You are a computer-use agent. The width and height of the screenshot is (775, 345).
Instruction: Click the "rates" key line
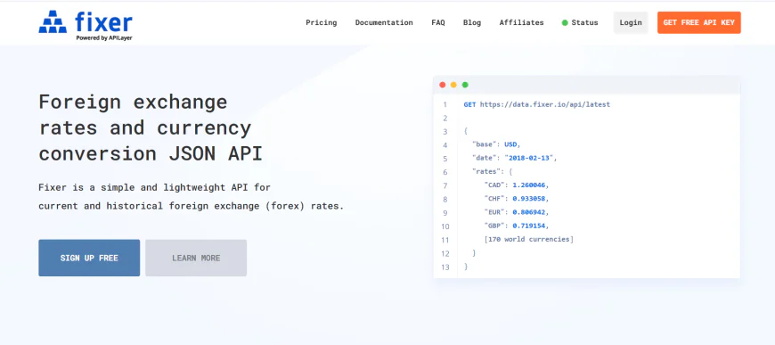tap(493, 172)
